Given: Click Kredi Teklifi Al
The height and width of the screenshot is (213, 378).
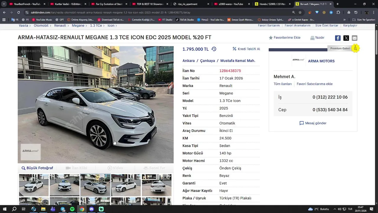Looking at the screenshot, I should 246,49.
